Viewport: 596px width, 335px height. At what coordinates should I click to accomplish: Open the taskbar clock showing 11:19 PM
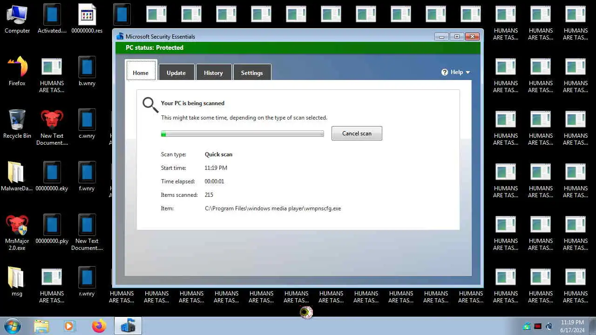coord(572,326)
